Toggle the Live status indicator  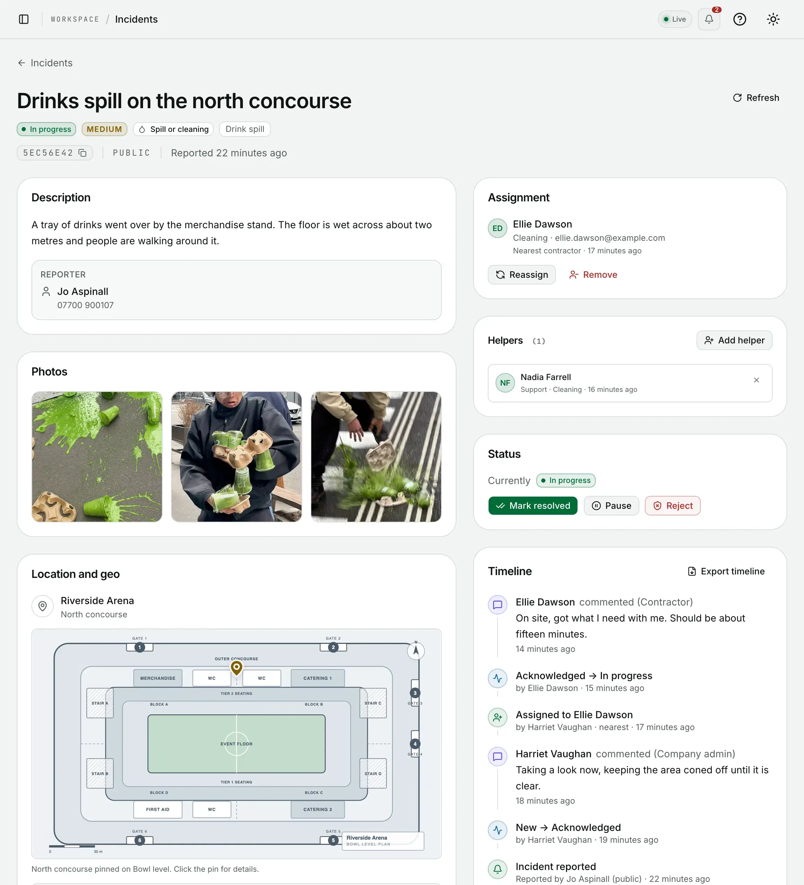point(675,19)
